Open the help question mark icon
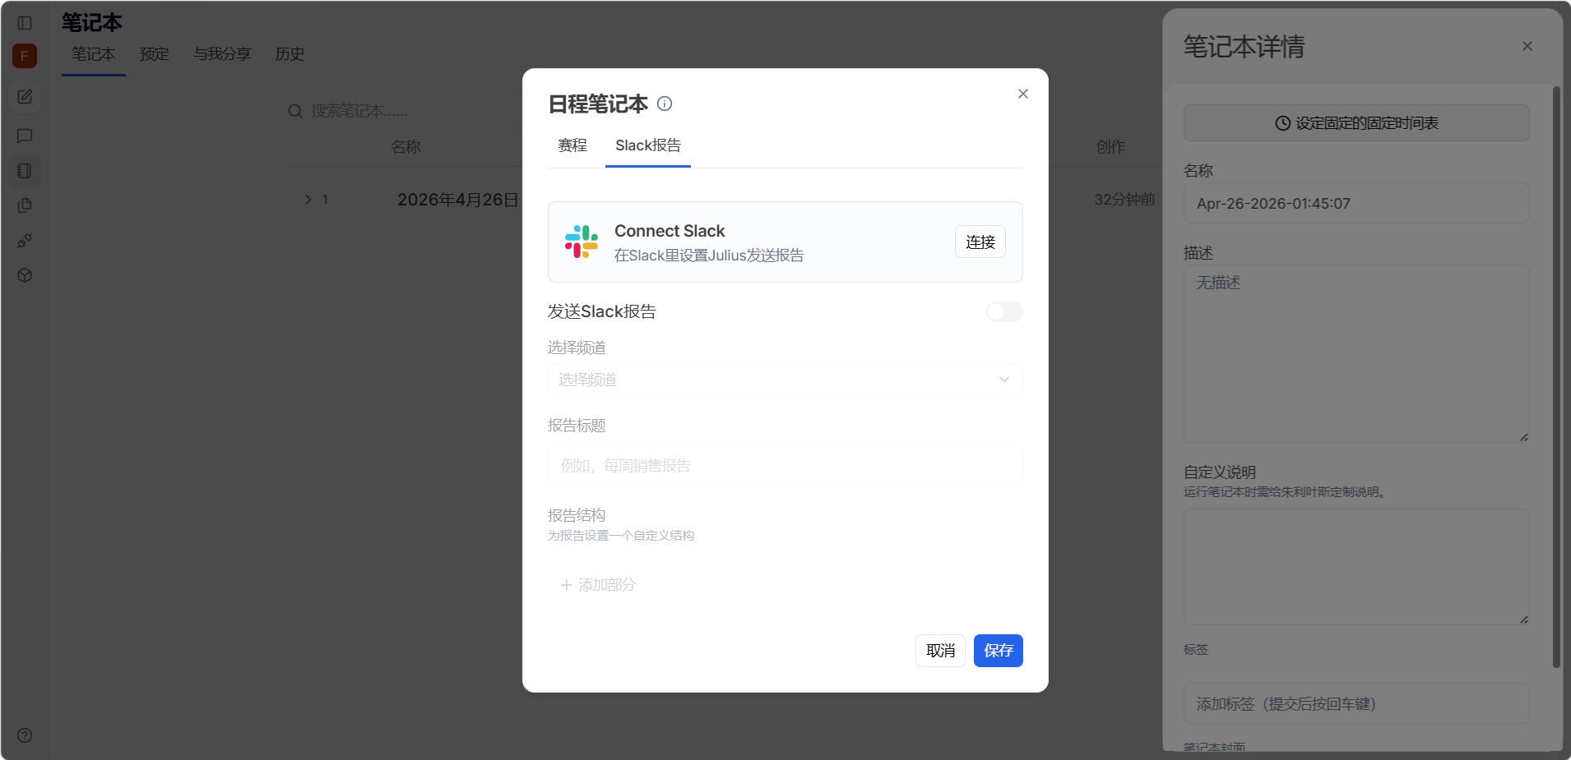Image resolution: width=1571 pixels, height=760 pixels. [25, 735]
